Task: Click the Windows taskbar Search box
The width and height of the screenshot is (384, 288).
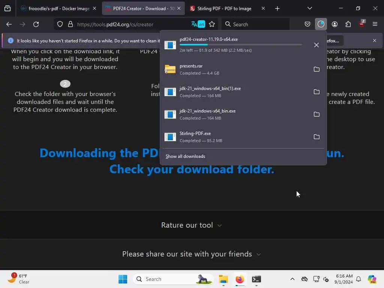Action: (173, 279)
